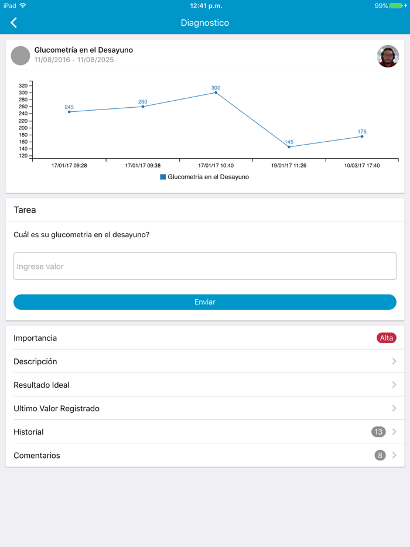Click the Ingrese valor input field
The image size is (410, 547).
205,266
